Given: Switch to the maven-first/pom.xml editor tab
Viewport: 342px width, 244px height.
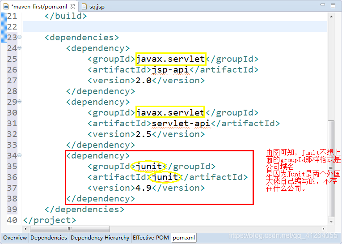Looking at the screenshot, I should [x=39, y=7].
